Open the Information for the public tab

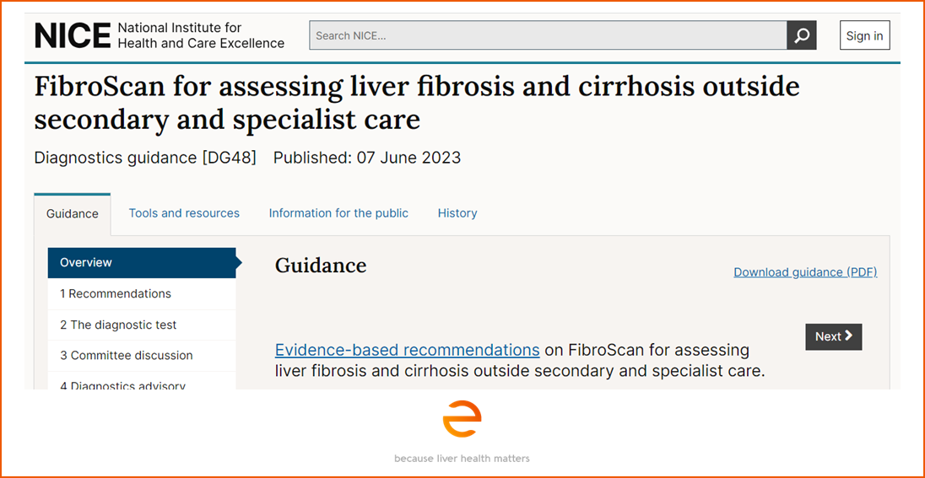tap(338, 213)
